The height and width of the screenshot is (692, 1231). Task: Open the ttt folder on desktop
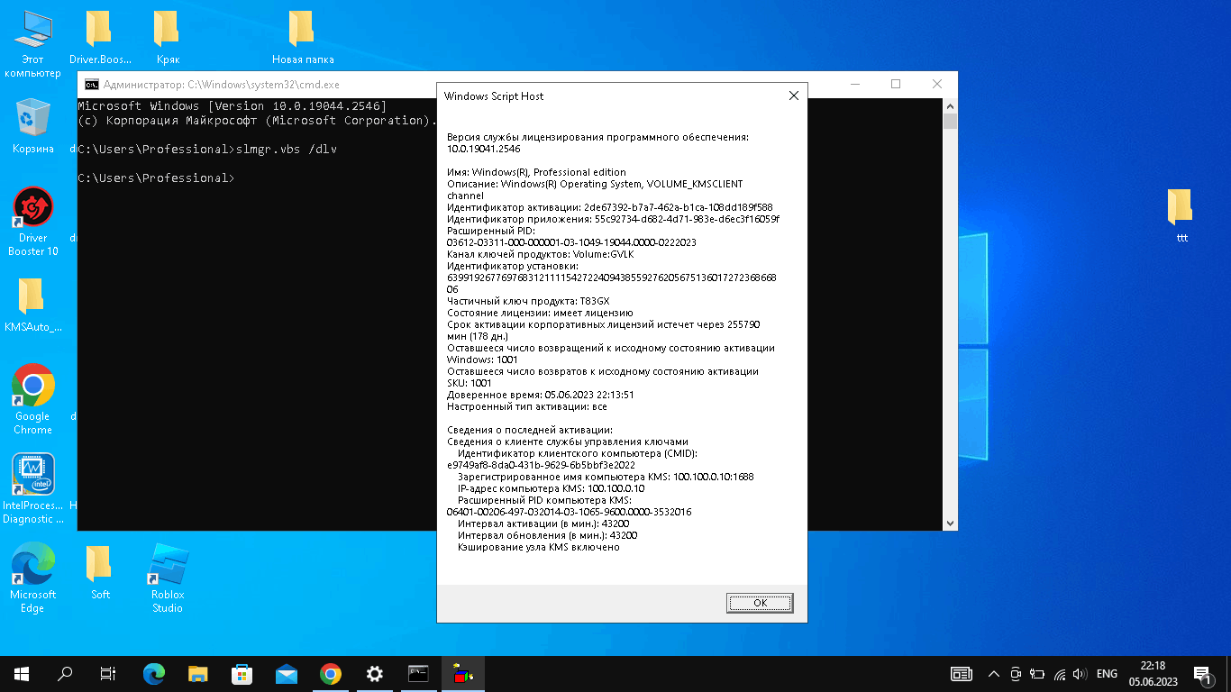(1181, 216)
